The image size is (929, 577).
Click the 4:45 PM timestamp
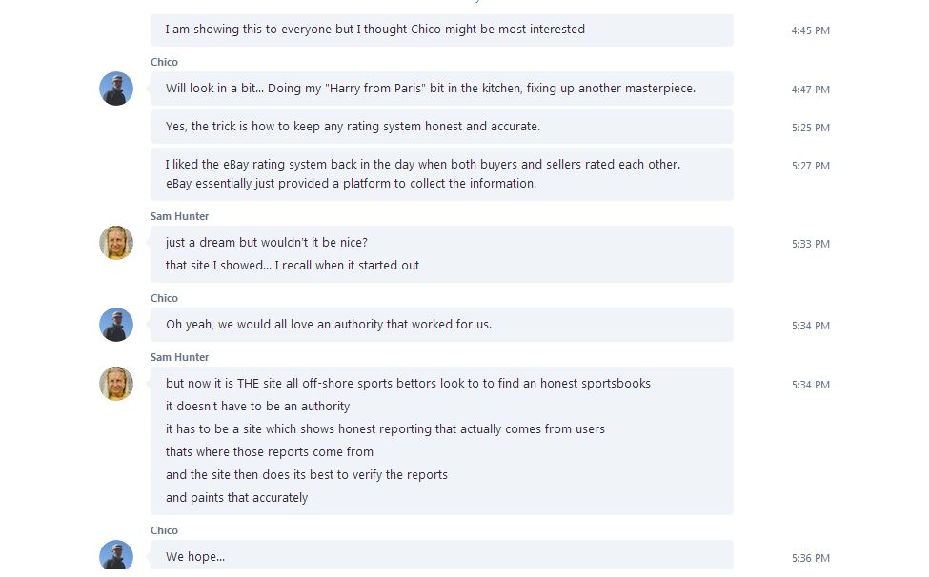810,30
